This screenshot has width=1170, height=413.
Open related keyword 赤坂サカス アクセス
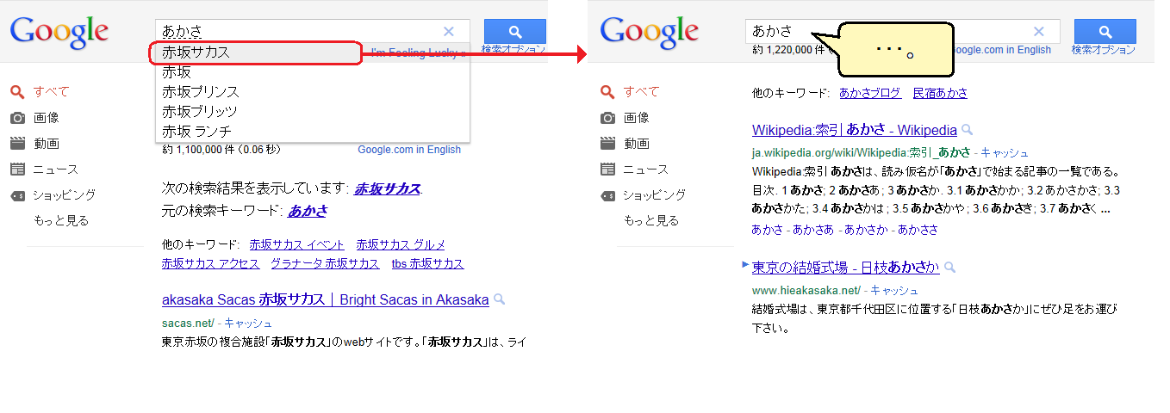pyautogui.click(x=210, y=263)
